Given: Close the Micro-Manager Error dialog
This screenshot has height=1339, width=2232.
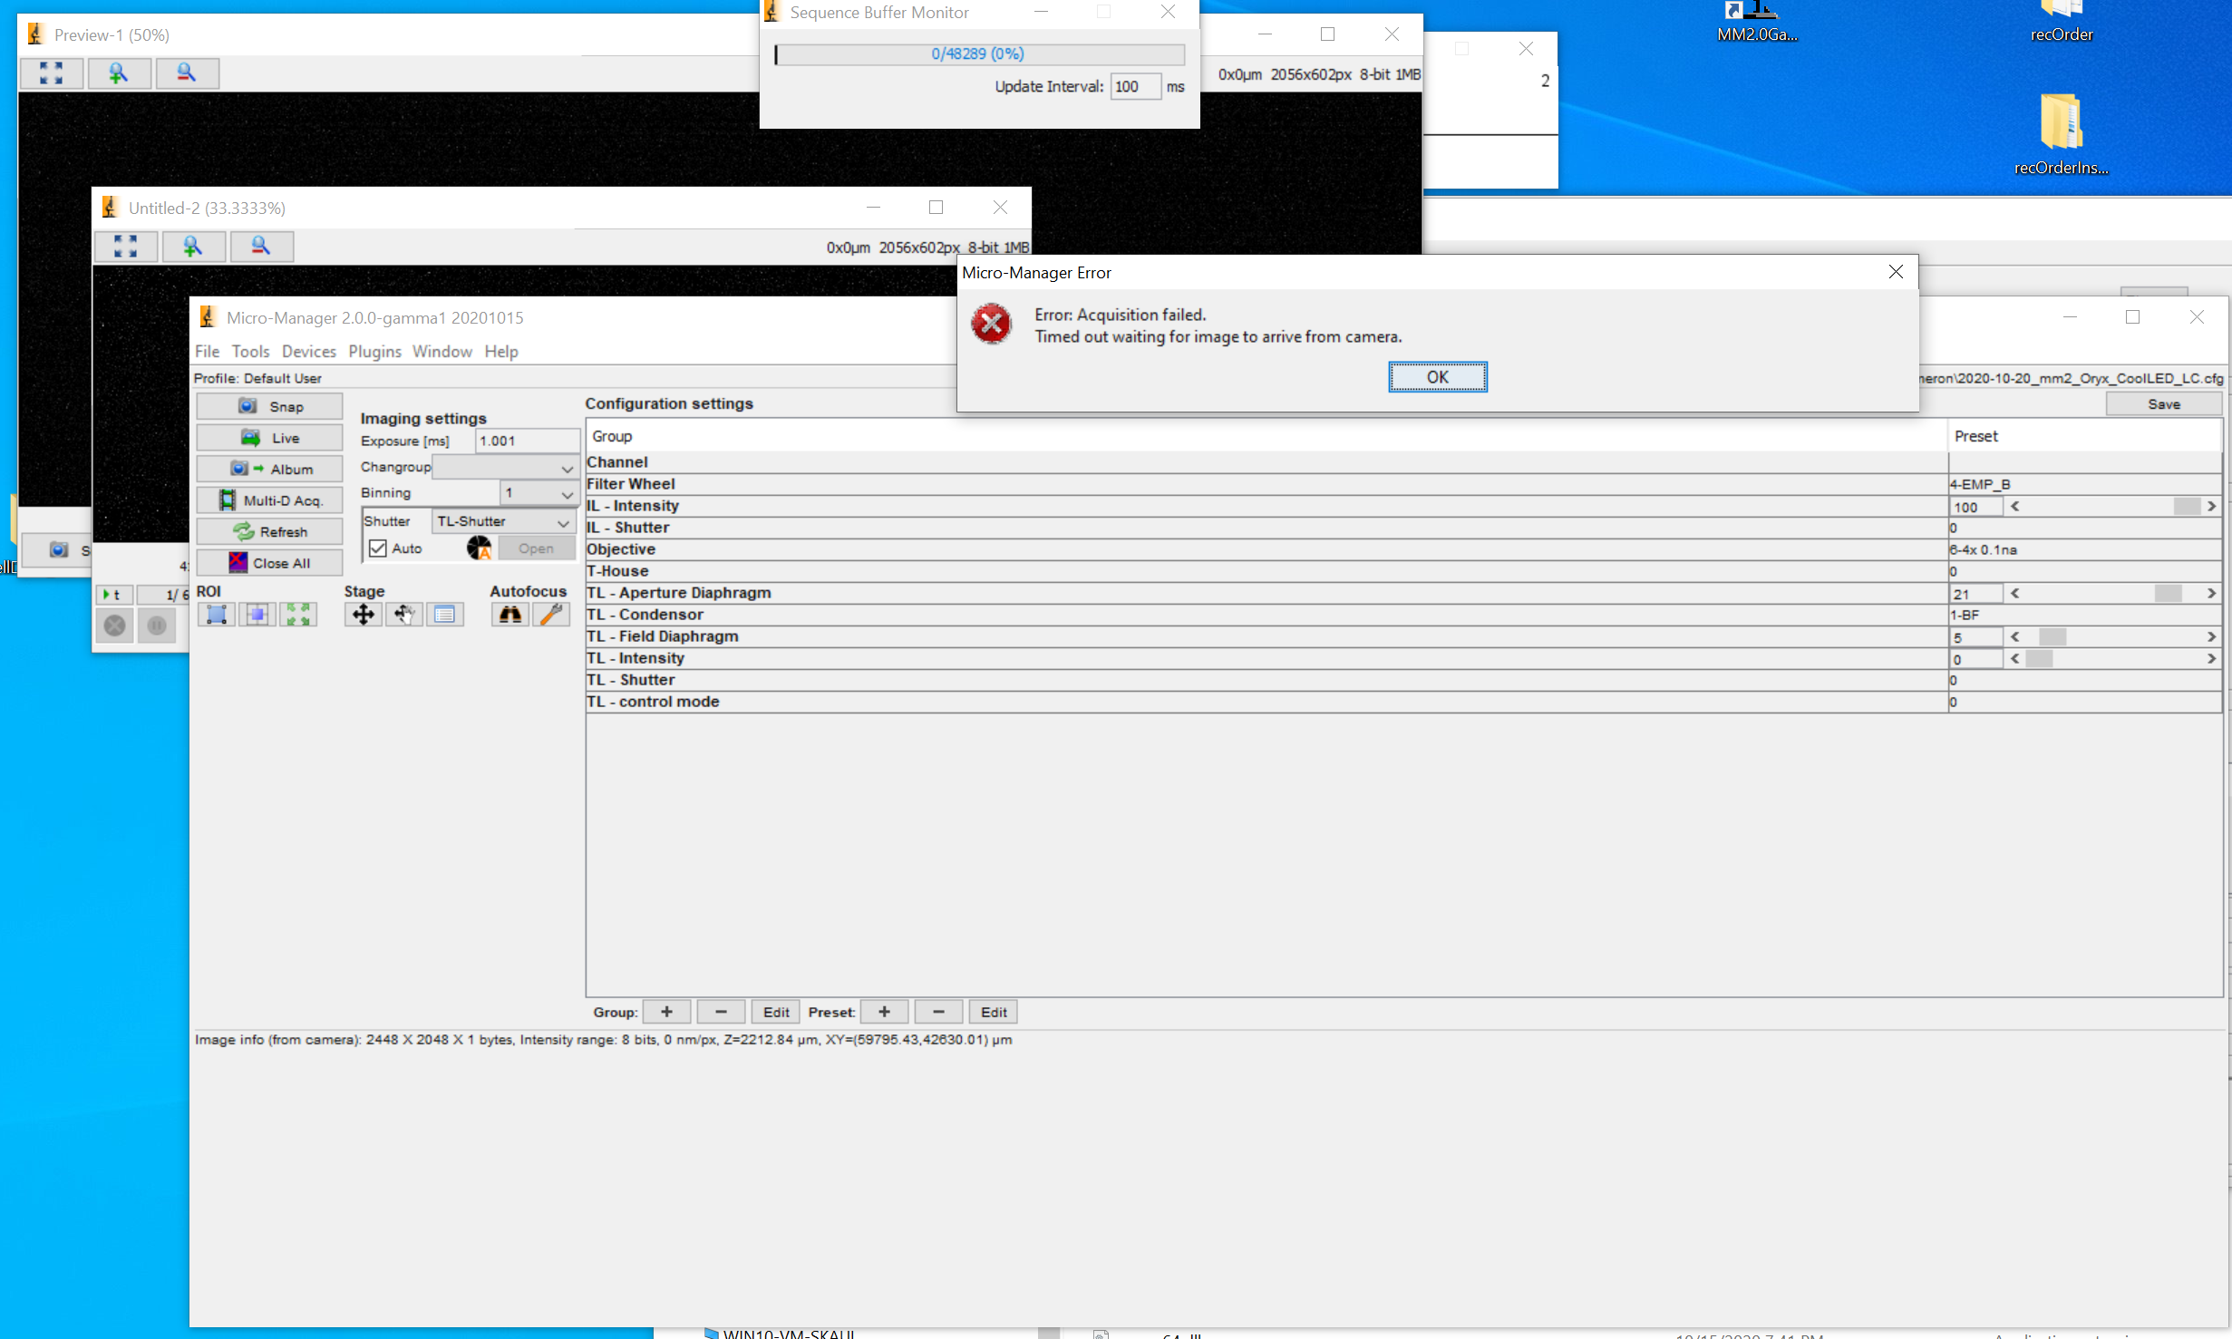Looking at the screenshot, I should pyautogui.click(x=1896, y=272).
